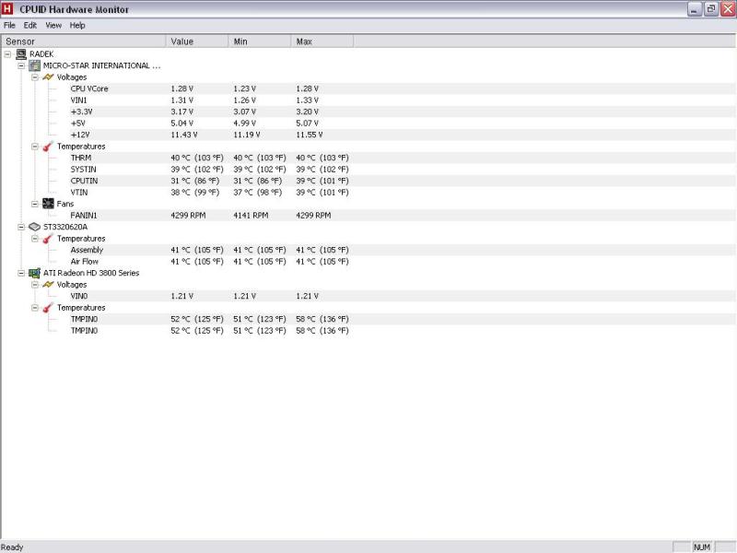Open the Edit menu
This screenshot has width=737, height=553.
[x=30, y=26]
